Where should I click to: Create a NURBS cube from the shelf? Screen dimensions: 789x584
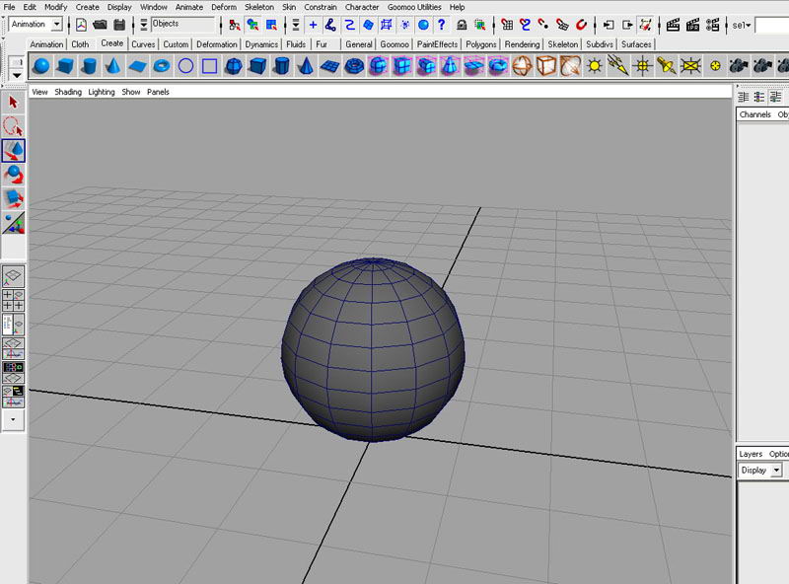[65, 66]
